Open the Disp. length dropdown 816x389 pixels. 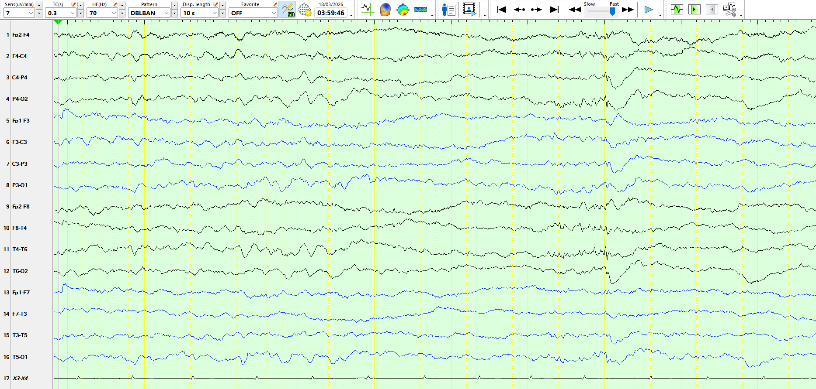tap(199, 13)
